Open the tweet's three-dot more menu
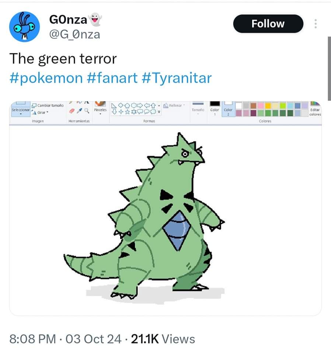 [316, 24]
